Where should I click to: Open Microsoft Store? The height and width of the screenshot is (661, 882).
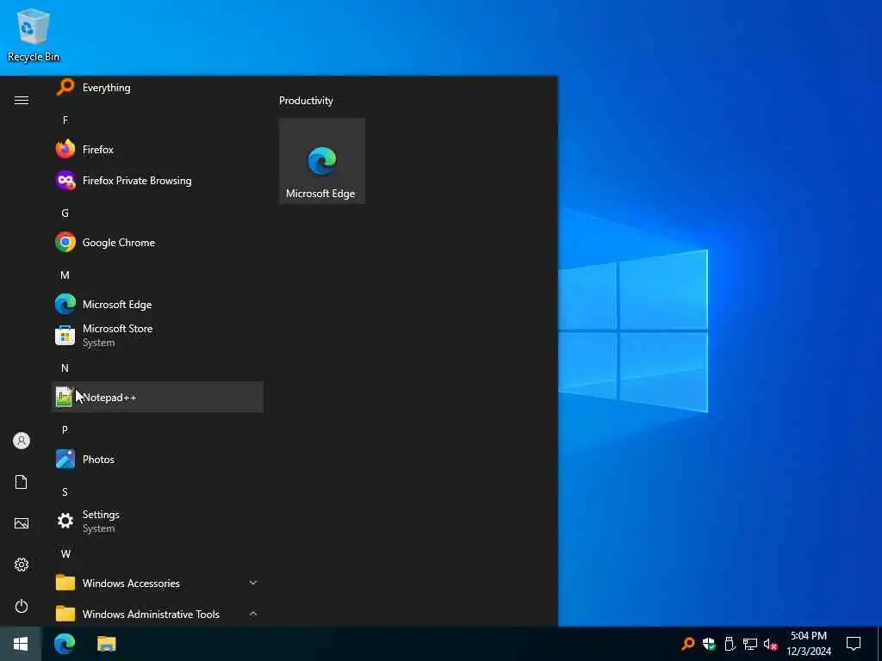157,335
